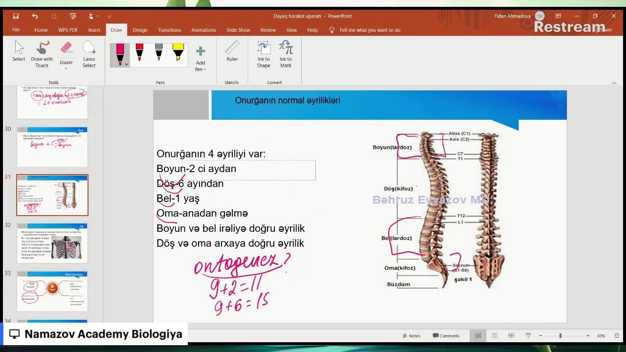This screenshot has height=352, width=626.
Task: Click the 'Oma-anadan gəlmə' text line
Action: coord(202,213)
